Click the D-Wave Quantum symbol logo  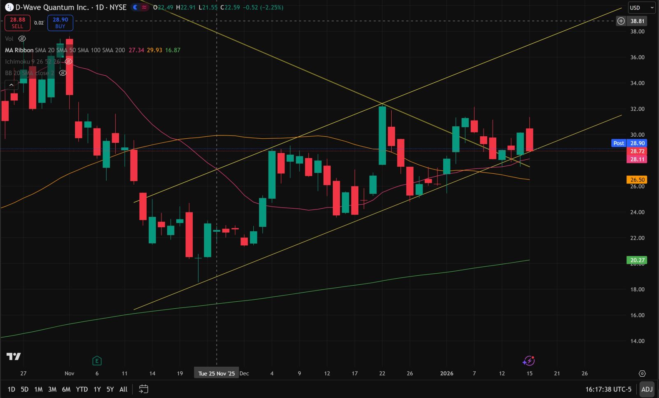click(9, 7)
